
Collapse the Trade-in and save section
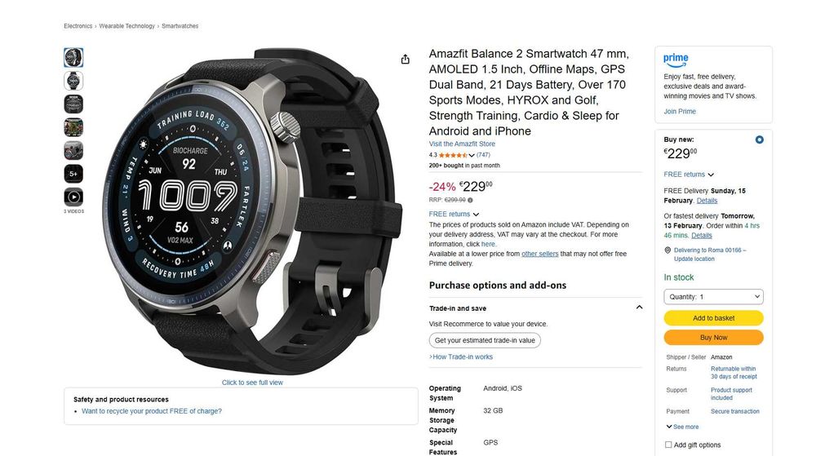tap(639, 308)
